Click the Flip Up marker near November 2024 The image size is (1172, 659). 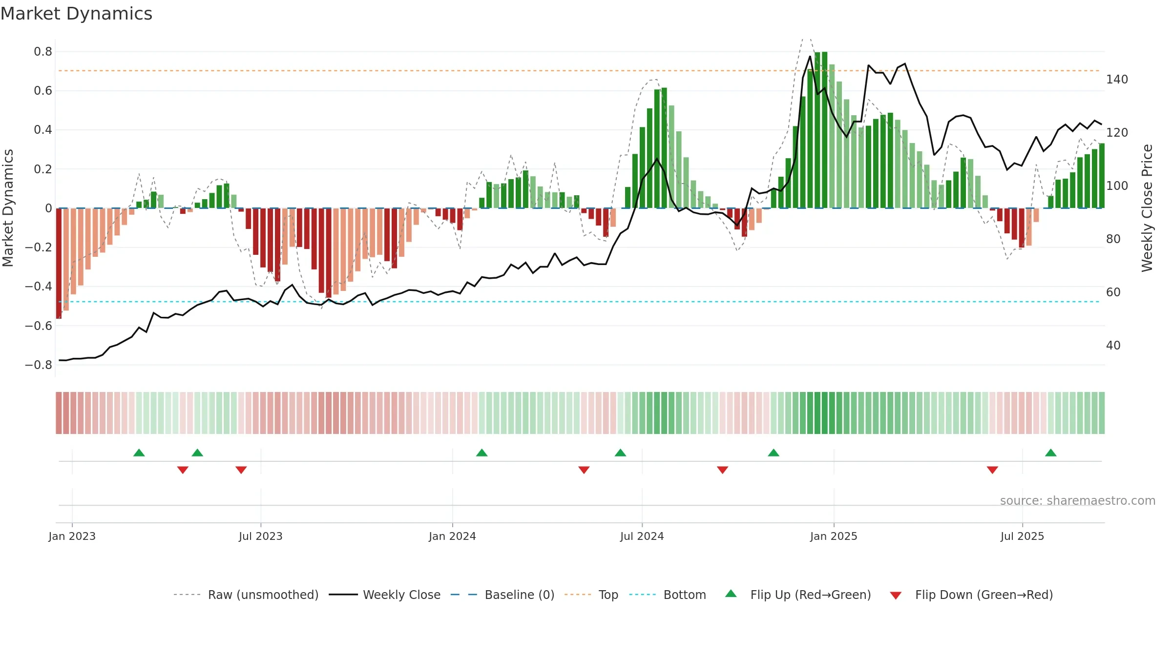(774, 453)
